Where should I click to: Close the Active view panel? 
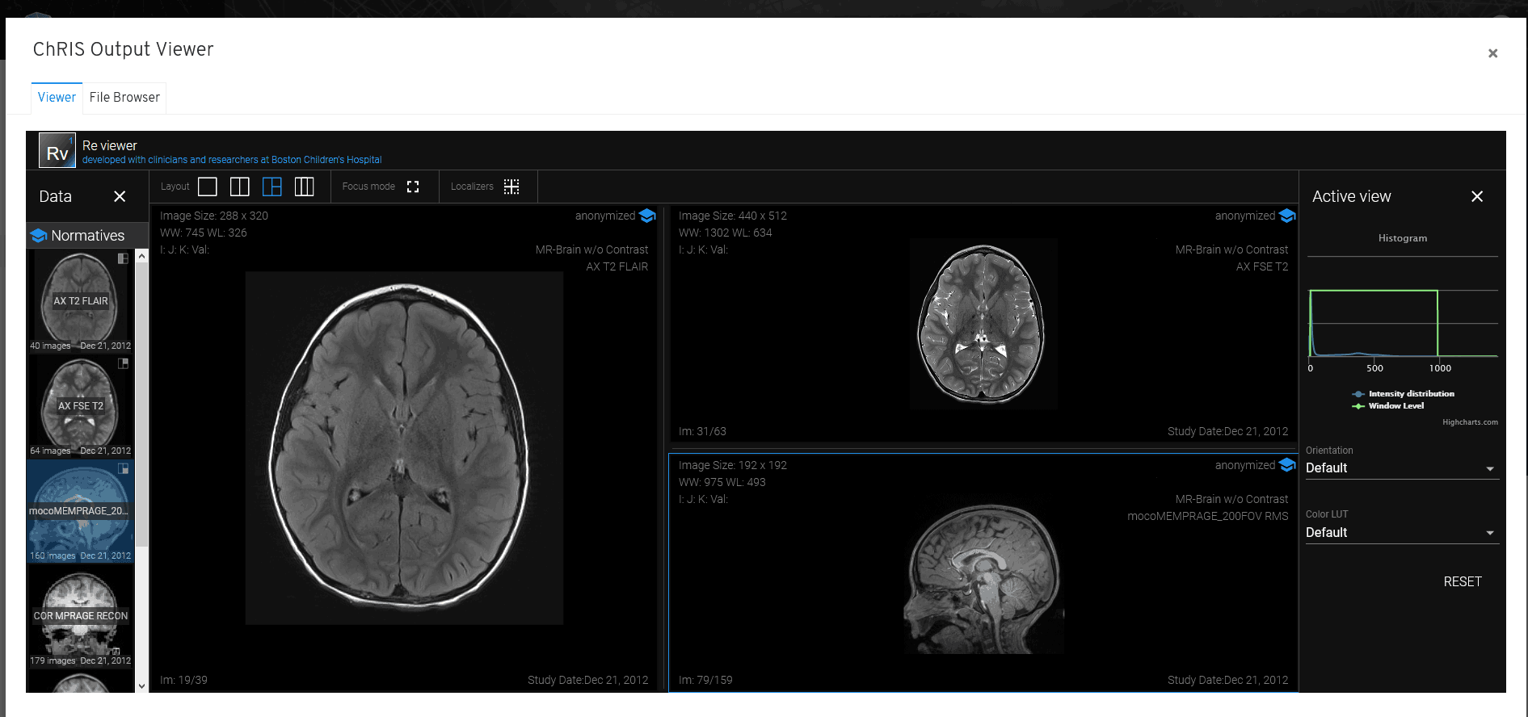coord(1476,196)
